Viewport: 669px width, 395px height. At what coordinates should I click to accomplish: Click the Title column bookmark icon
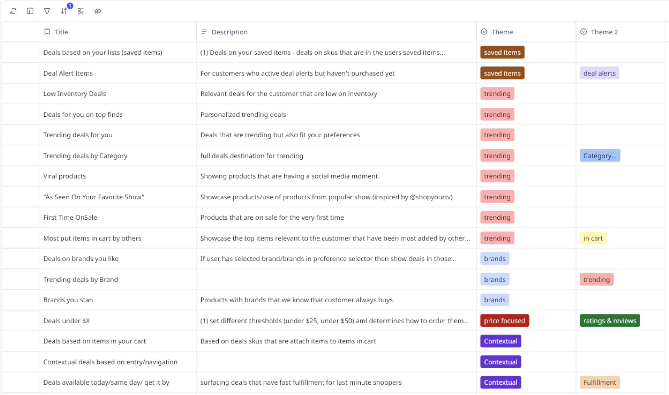(x=47, y=32)
